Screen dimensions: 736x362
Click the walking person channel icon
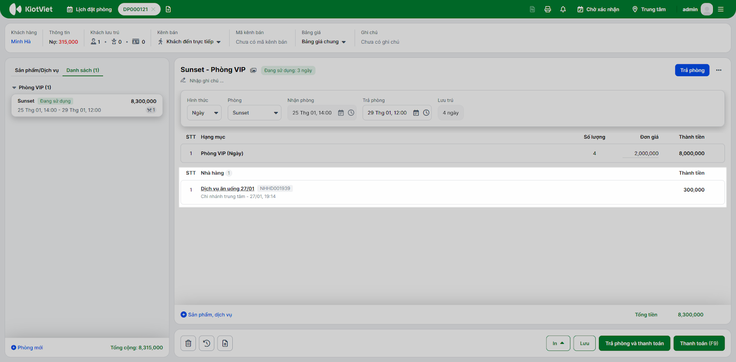161,42
